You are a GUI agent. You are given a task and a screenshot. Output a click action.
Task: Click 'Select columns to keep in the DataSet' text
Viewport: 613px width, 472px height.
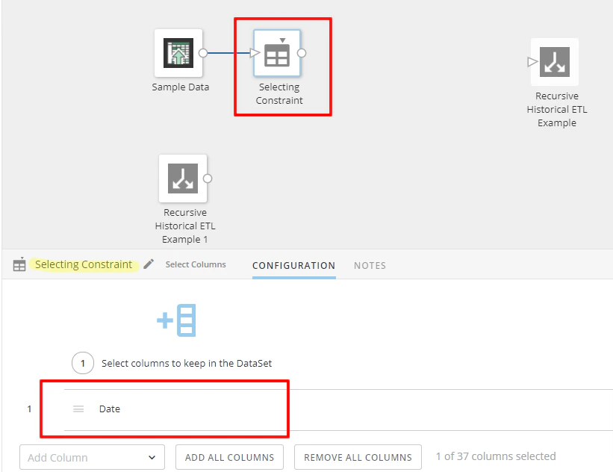click(187, 363)
